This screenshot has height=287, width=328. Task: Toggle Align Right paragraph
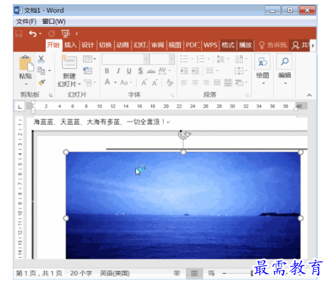tap(206, 83)
